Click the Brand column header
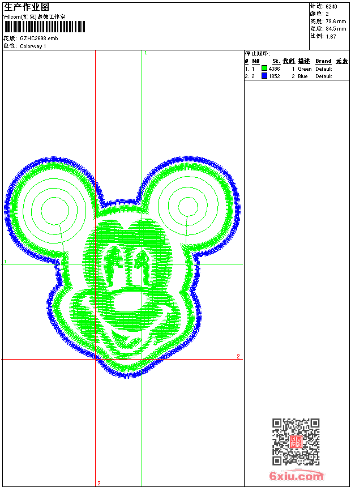The height and width of the screenshot is (487, 351). tap(323, 61)
